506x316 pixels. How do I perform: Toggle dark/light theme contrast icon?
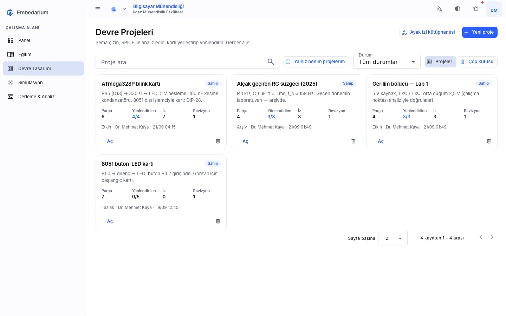458,9
